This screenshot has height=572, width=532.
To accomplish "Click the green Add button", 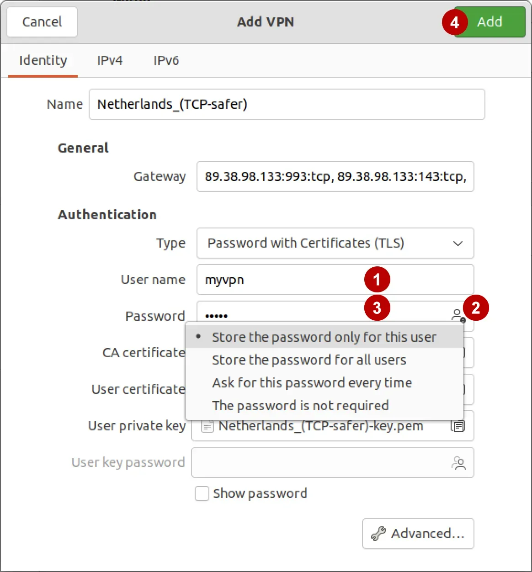I will [489, 21].
